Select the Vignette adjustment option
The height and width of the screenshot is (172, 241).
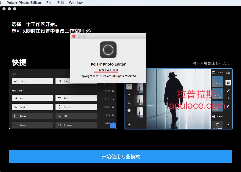76,107
